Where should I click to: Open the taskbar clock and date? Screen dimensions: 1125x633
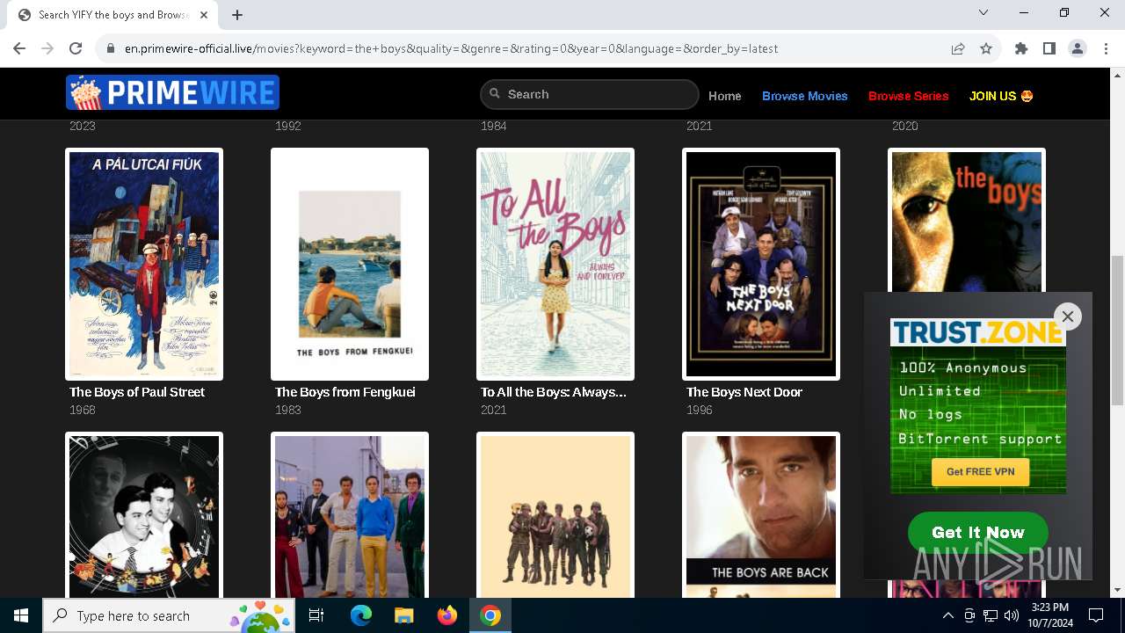tap(1049, 615)
